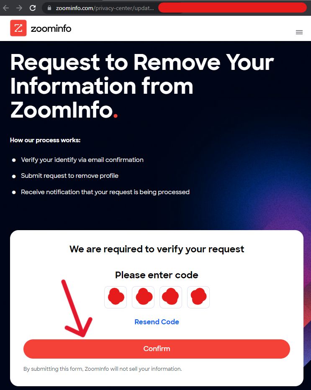Viewport: 311px width, 390px height.
Task: Click the zoominfo wordmark in the header
Action: [x=51, y=28]
